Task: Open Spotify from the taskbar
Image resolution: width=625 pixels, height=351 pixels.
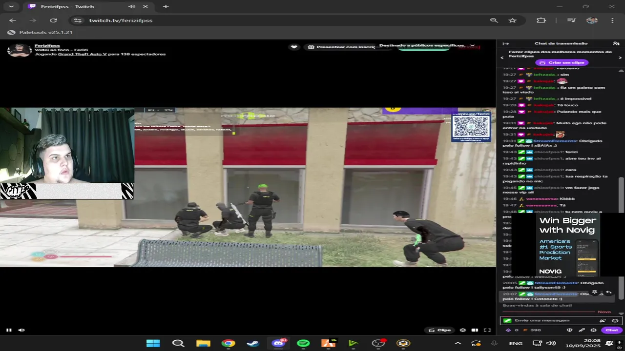Action: tap(303, 343)
